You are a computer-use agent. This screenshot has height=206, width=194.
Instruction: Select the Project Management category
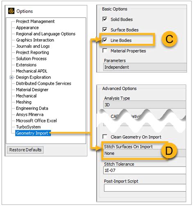[x=35, y=21]
